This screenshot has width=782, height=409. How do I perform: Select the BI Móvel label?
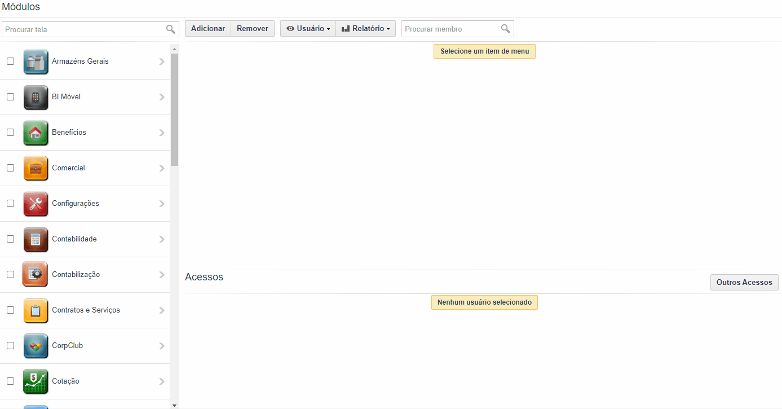tap(66, 97)
